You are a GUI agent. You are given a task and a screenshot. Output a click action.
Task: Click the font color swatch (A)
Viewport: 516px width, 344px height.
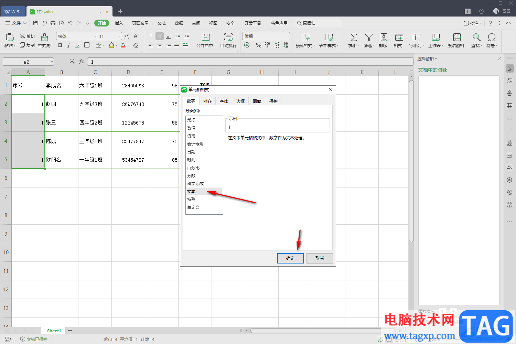click(123, 45)
